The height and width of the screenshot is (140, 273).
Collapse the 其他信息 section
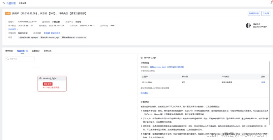13,29
